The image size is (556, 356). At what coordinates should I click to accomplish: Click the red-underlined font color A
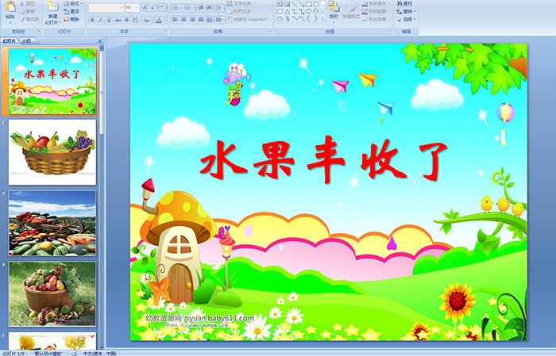click(x=159, y=20)
